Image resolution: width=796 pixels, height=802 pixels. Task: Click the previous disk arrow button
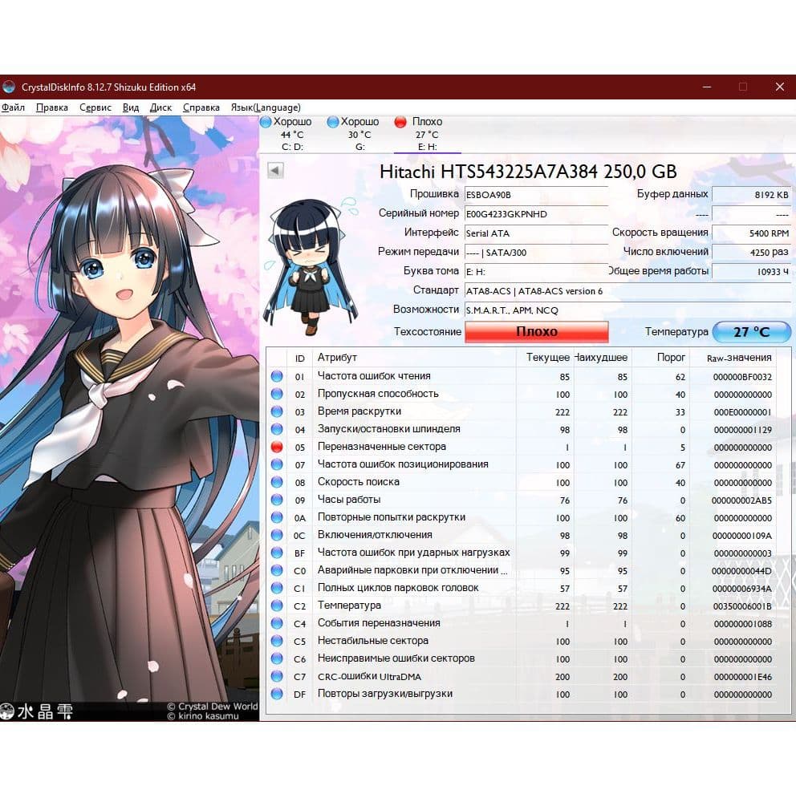pyautogui.click(x=275, y=170)
